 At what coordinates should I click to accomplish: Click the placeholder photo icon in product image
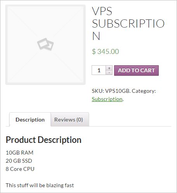pyautogui.click(x=45, y=44)
